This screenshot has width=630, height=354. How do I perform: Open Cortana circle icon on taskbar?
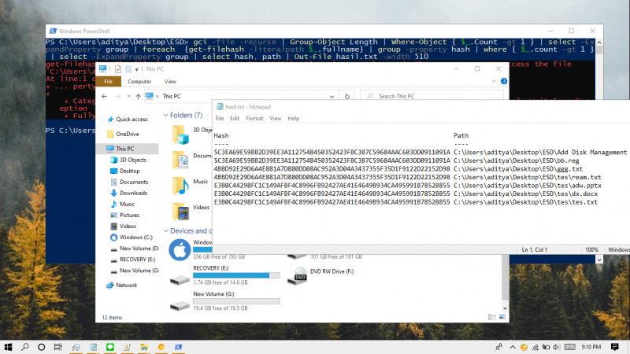click(42, 347)
